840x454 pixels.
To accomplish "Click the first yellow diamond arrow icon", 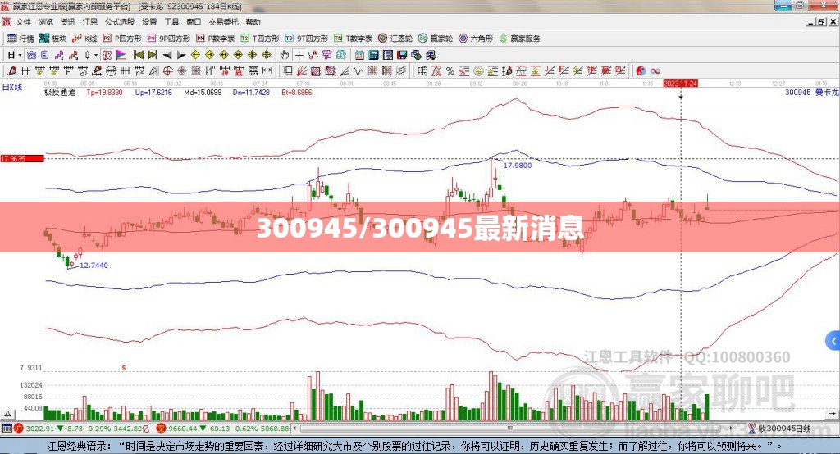I will point(195,55).
